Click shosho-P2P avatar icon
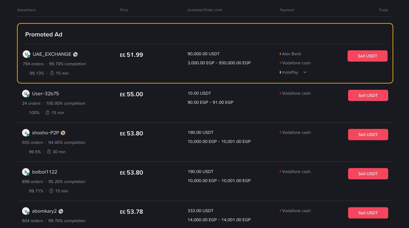 point(26,133)
